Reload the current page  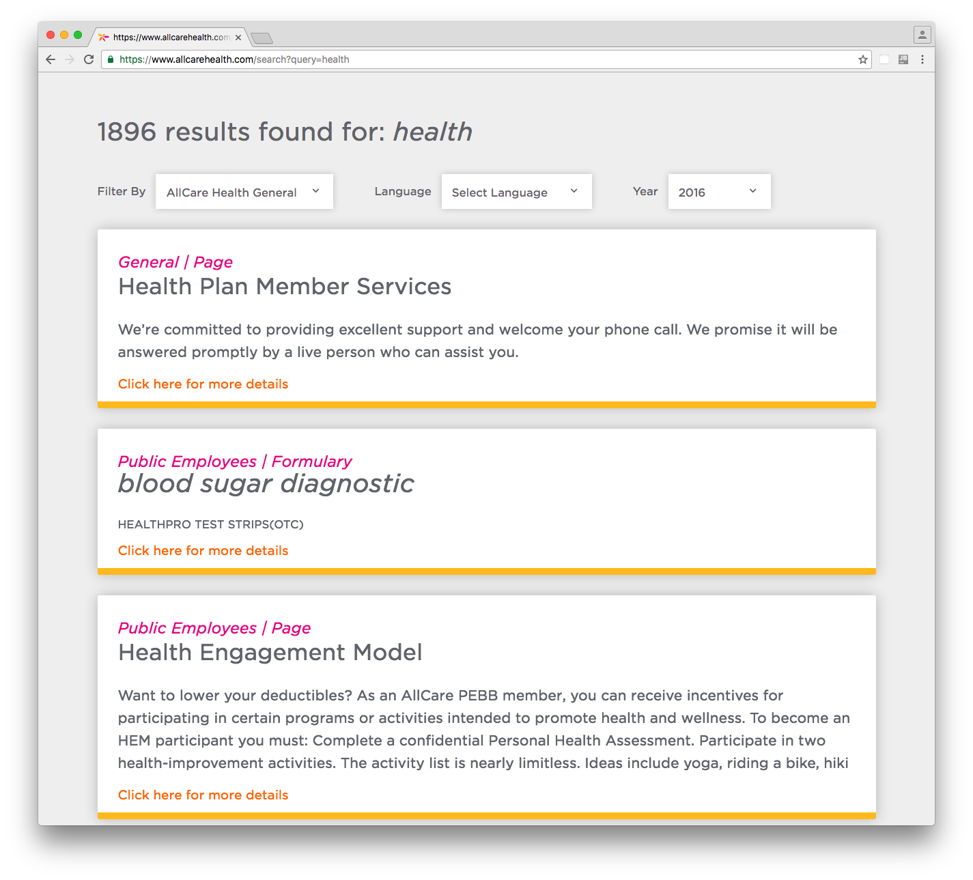89,59
